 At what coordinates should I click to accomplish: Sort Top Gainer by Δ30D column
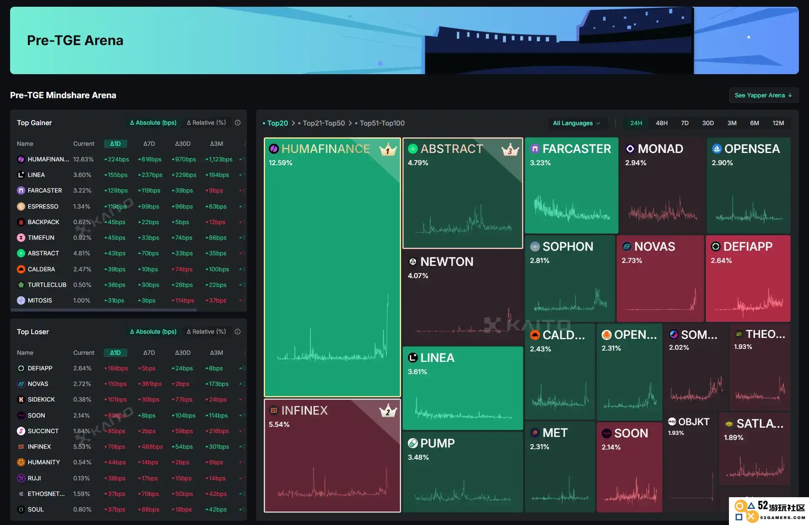183,144
